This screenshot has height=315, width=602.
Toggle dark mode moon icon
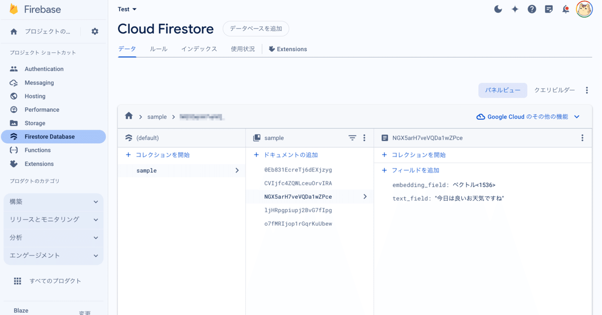coord(498,9)
